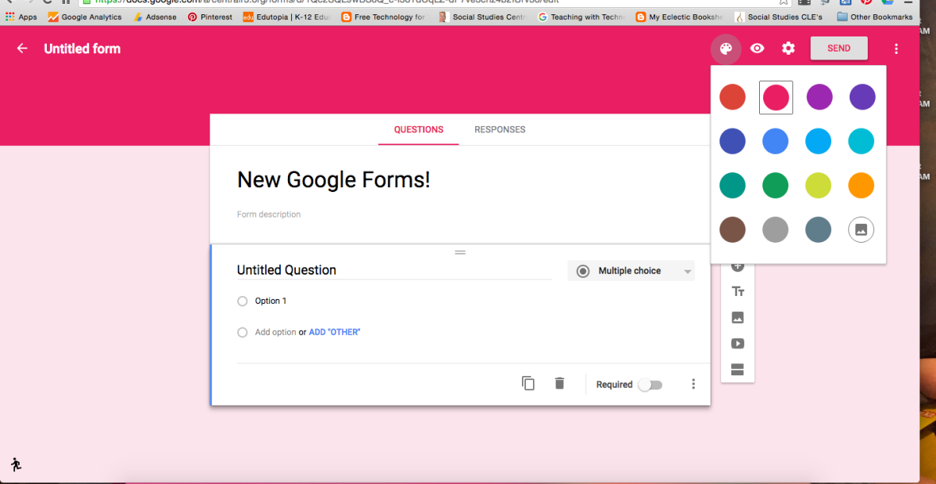Add video from the side toolbar
The image size is (936, 484).
(x=738, y=344)
